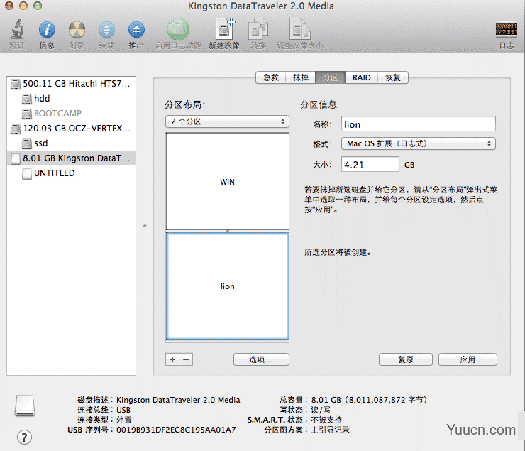Add a partition with plus button
Screen dimensions: 525x451
coord(172,359)
